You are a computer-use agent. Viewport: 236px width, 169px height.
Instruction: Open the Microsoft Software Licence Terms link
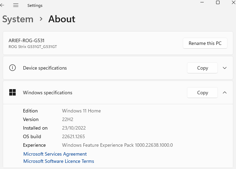point(59,161)
